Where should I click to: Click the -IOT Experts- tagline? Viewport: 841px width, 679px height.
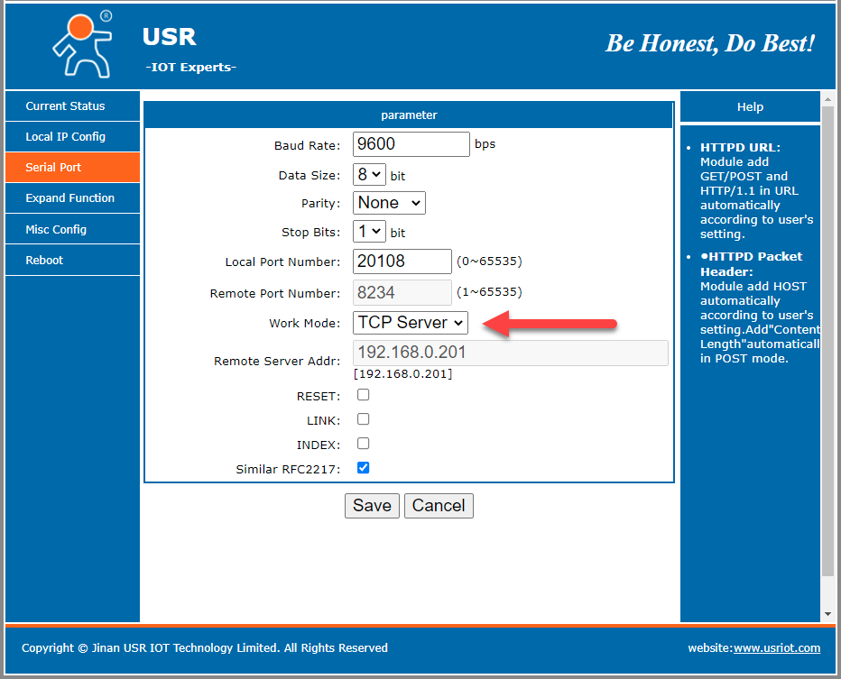coord(191,68)
